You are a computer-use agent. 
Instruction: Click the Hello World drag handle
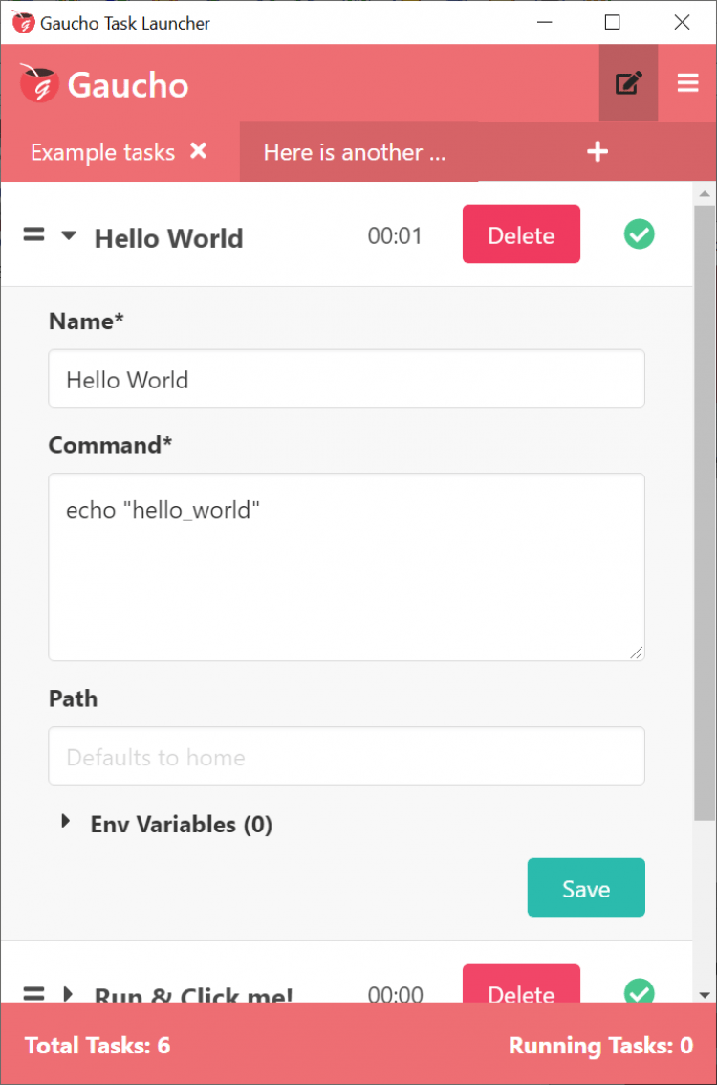(33, 234)
